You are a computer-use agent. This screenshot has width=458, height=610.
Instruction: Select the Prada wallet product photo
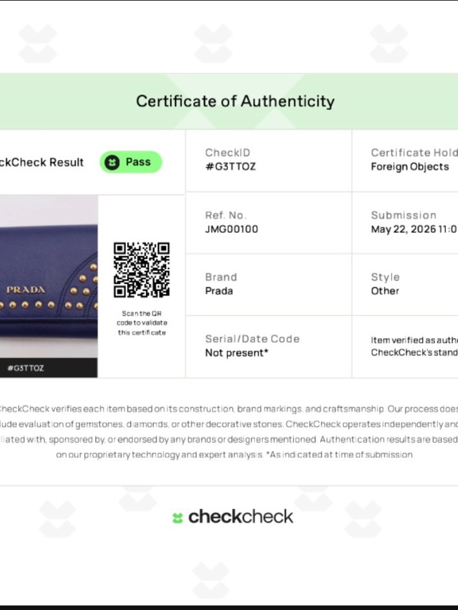tap(49, 276)
